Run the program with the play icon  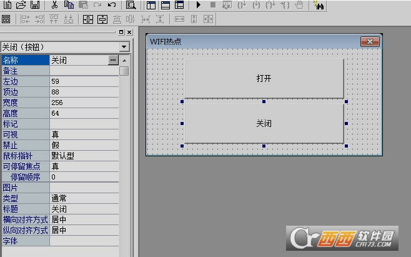[x=199, y=4]
